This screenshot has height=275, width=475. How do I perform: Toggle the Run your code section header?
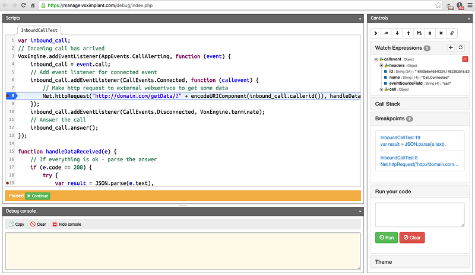point(420,191)
